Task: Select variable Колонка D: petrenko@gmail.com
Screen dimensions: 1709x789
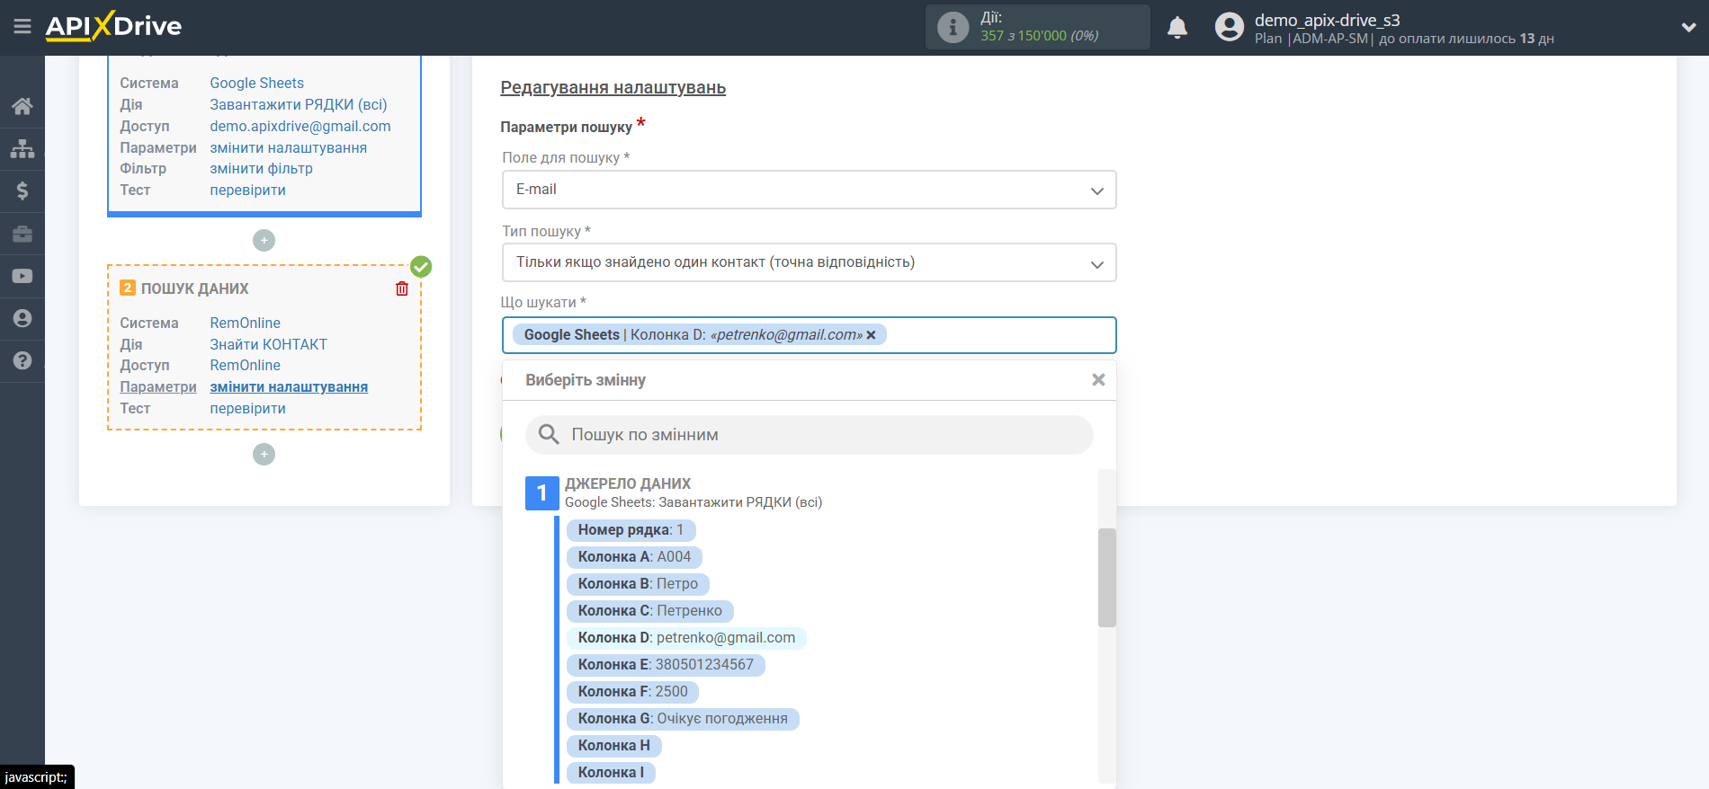Action: [x=686, y=638]
